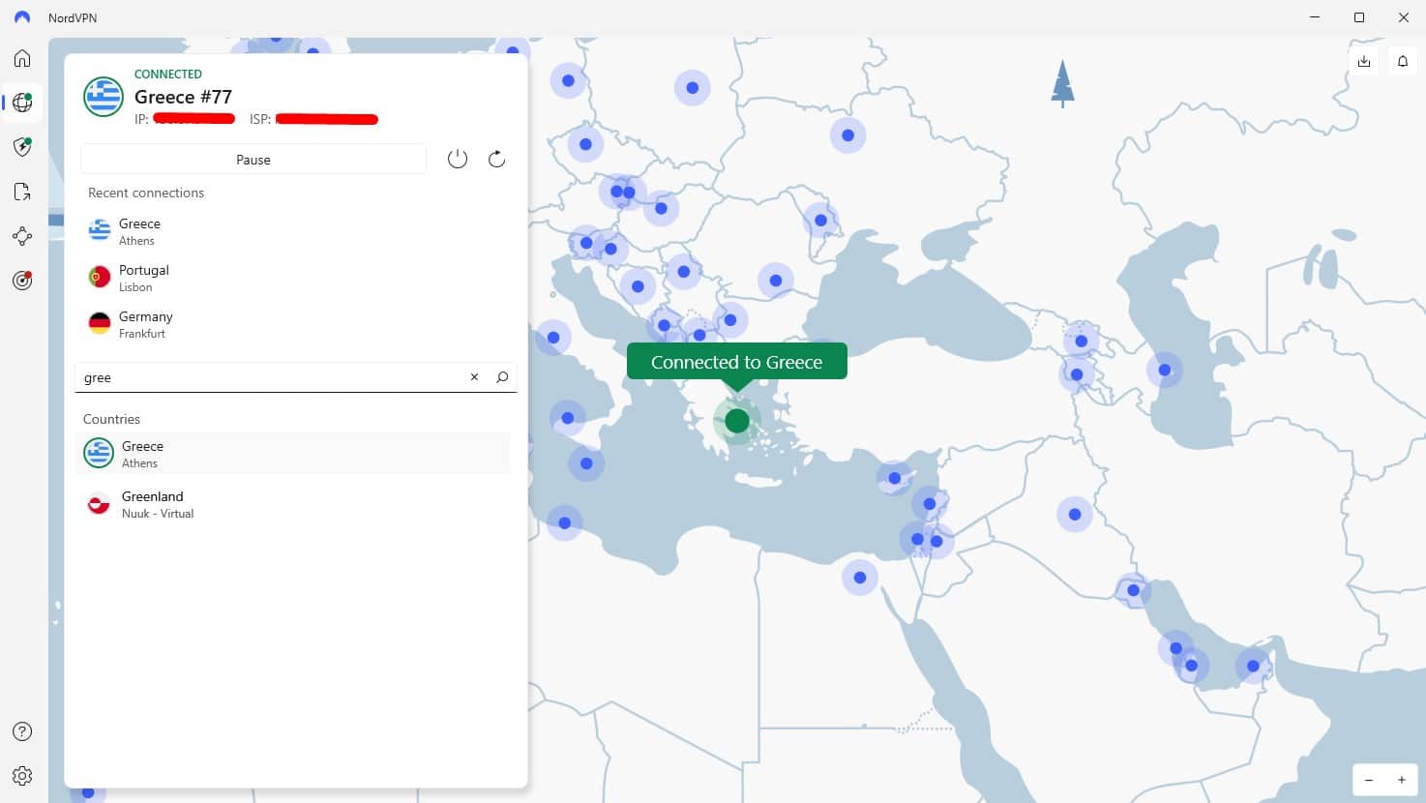This screenshot has width=1426, height=803.
Task: Click the 'Recent connections' heading
Action: pos(146,193)
